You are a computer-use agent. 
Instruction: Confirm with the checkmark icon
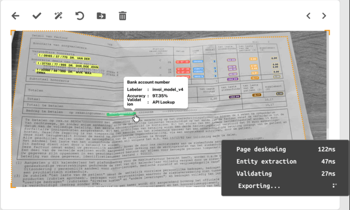tap(37, 16)
